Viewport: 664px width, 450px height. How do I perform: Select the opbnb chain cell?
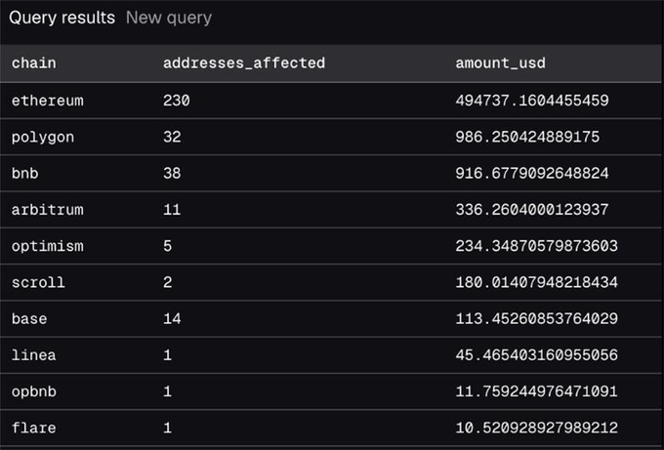pos(34,391)
